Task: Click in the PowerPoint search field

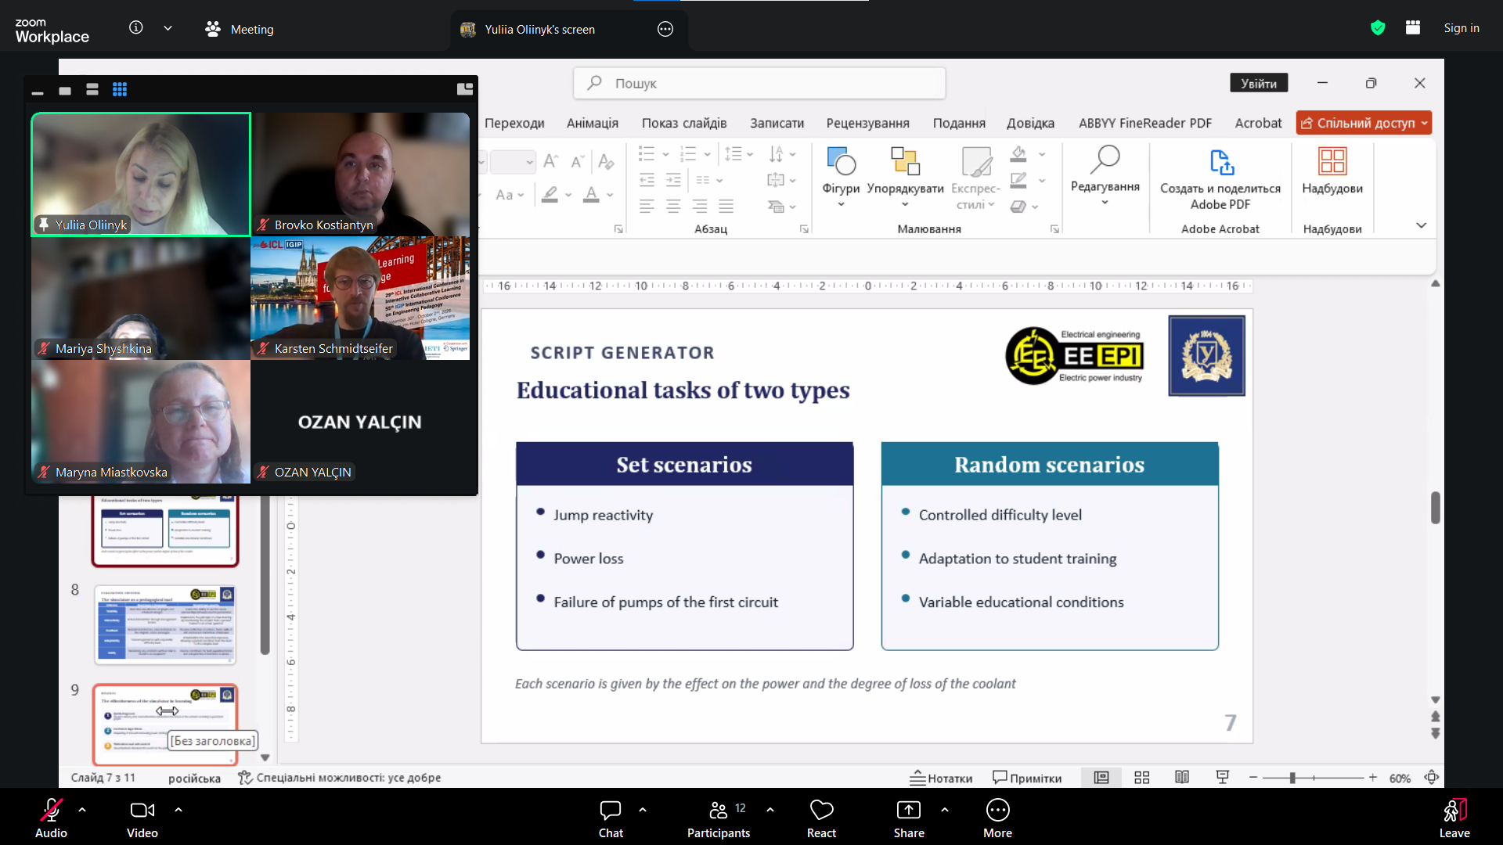Action: [759, 83]
